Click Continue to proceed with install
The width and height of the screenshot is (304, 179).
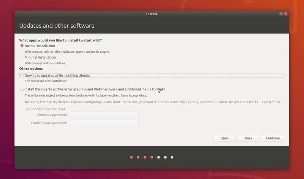[x=273, y=138]
